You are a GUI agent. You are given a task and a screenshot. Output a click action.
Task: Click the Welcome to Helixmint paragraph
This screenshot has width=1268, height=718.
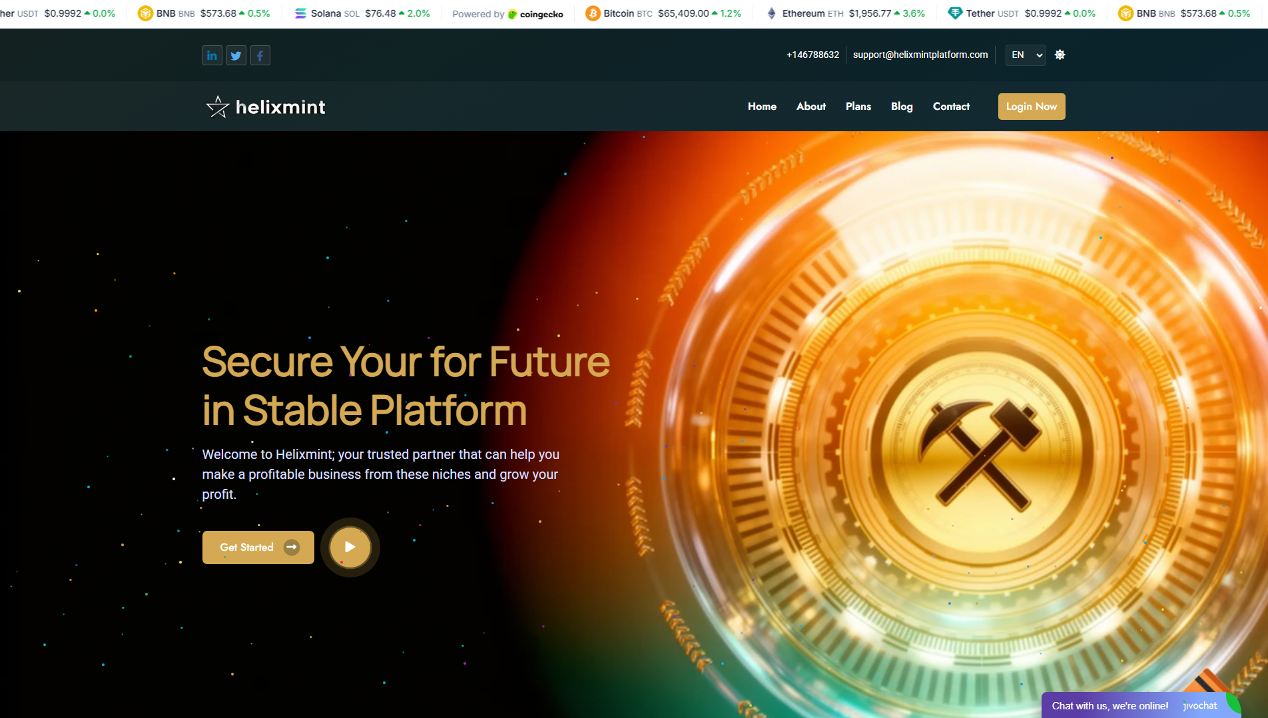(x=381, y=474)
